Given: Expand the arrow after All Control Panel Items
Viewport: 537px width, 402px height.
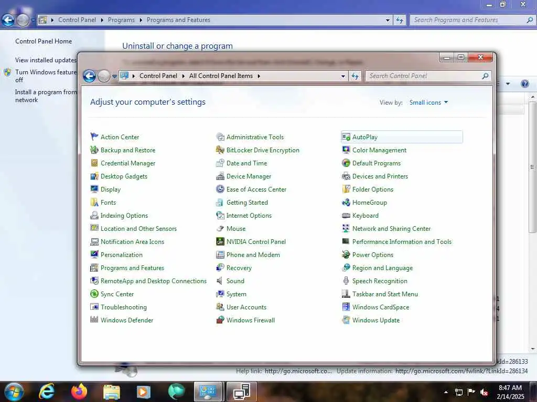Looking at the screenshot, I should tap(259, 76).
